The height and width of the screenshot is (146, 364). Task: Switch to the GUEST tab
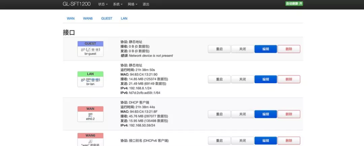point(107,18)
